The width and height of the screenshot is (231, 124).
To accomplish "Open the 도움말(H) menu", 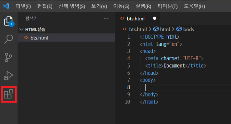I will [x=194, y=6].
